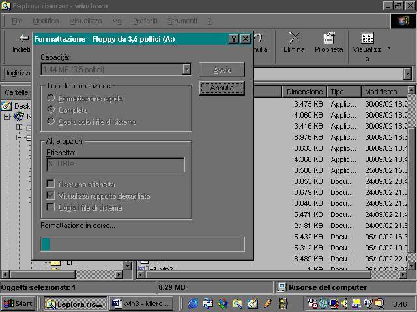Viewport: 417px width, 312px height.
Task: Toggle Visualizza rapporto dettagliato checkbox
Action: coord(51,195)
